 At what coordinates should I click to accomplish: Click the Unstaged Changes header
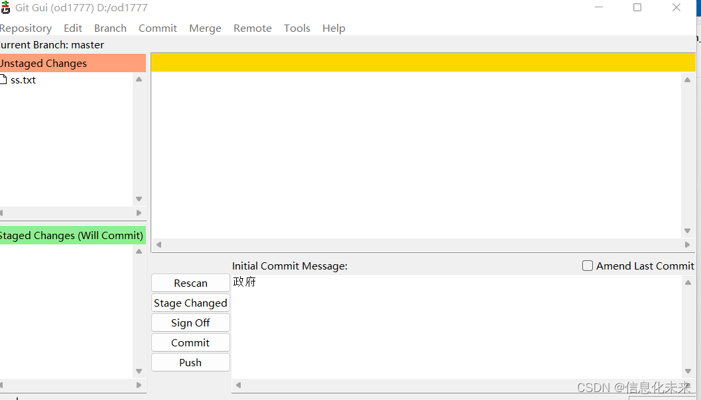click(x=73, y=63)
